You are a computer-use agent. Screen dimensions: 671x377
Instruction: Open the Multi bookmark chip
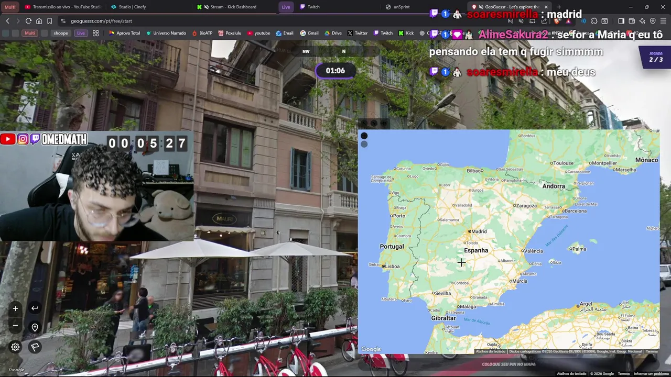point(30,33)
